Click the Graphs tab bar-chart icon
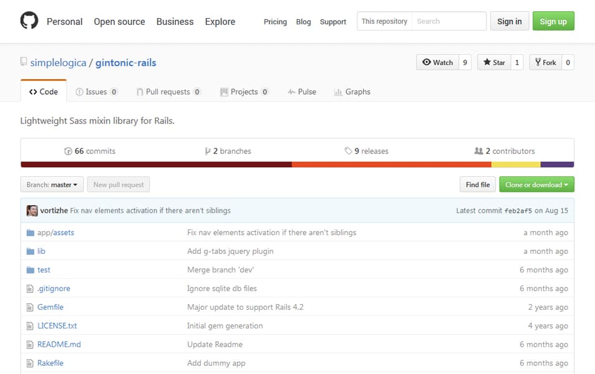This screenshot has height=374, width=595. [338, 92]
